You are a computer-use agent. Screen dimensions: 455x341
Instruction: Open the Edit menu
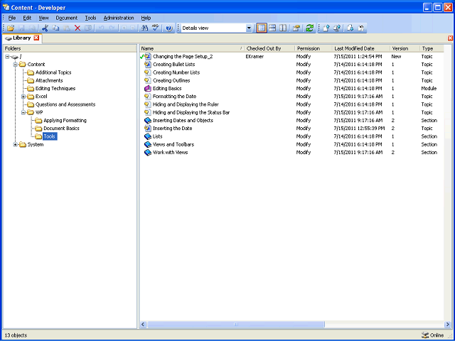coord(27,18)
